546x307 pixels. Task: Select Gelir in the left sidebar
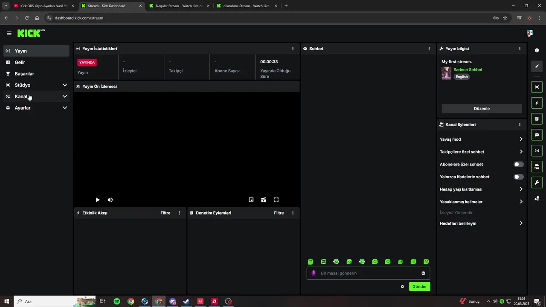(x=36, y=62)
